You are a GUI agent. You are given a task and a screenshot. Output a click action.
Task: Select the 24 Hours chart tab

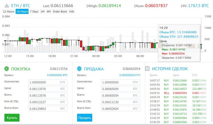coord(22,12)
